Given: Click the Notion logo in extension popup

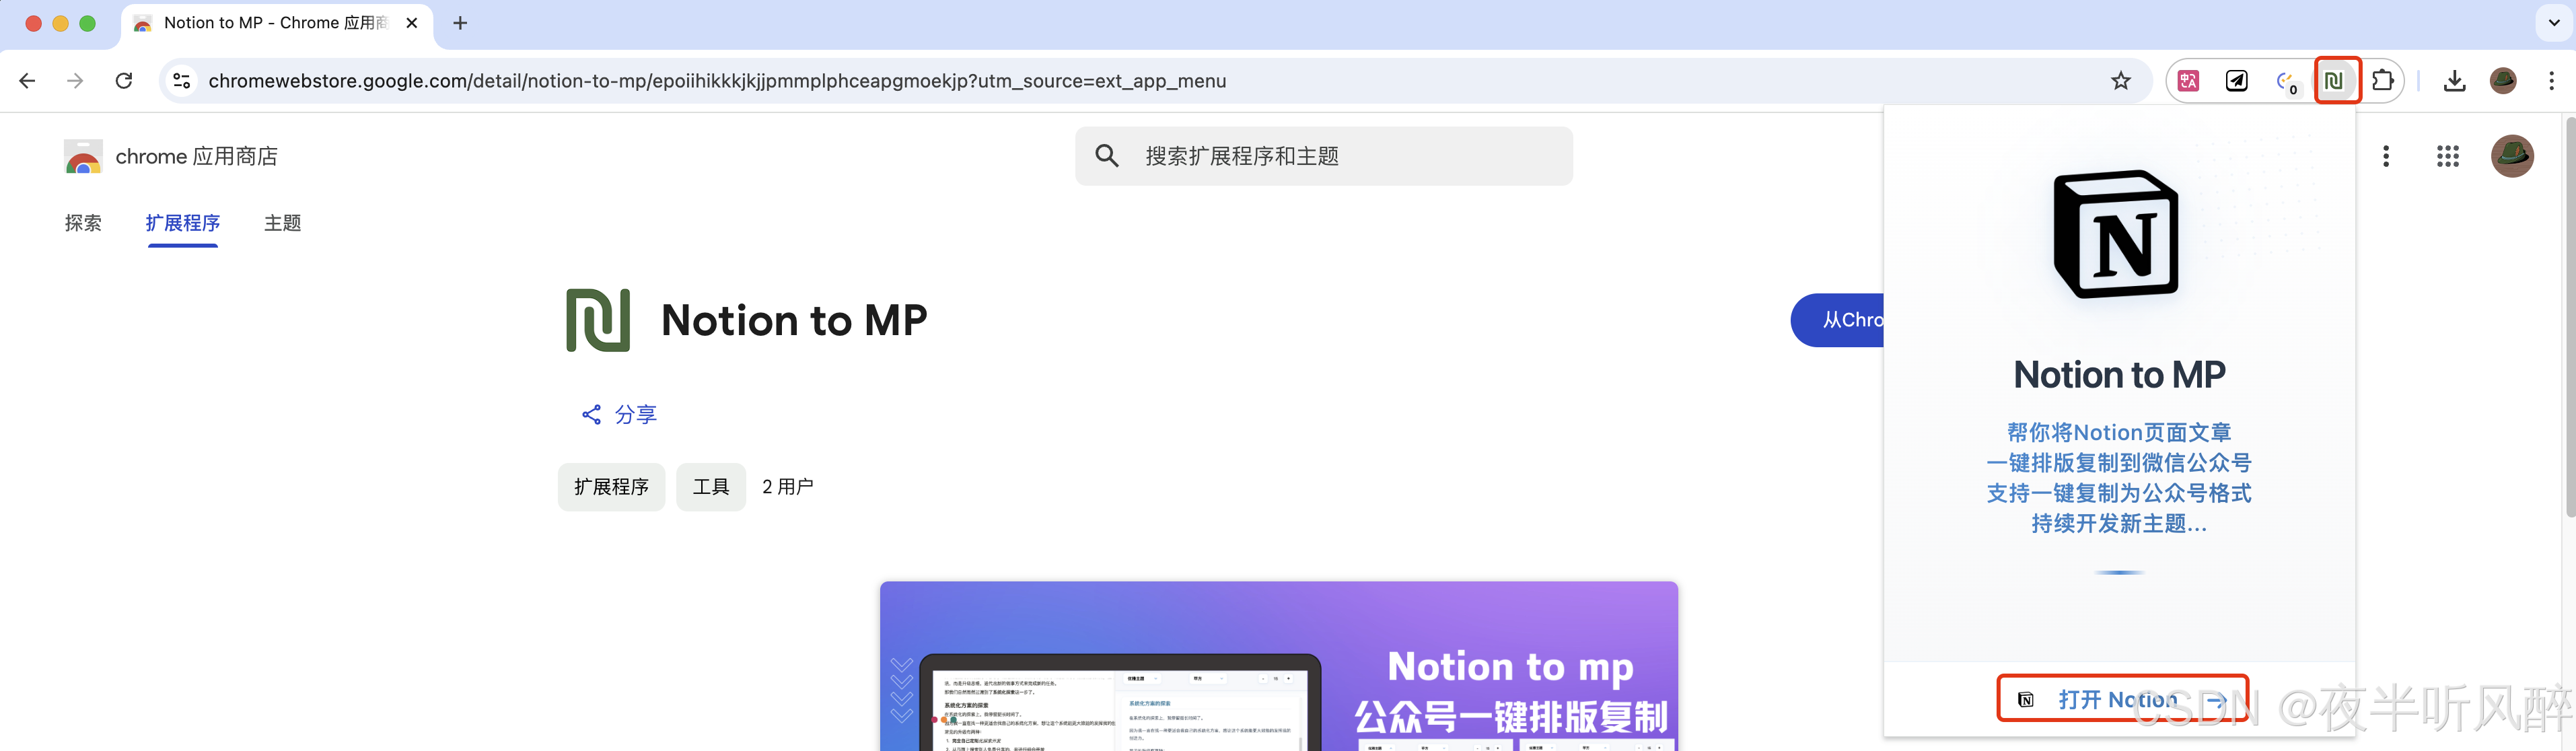Looking at the screenshot, I should click(x=2116, y=234).
